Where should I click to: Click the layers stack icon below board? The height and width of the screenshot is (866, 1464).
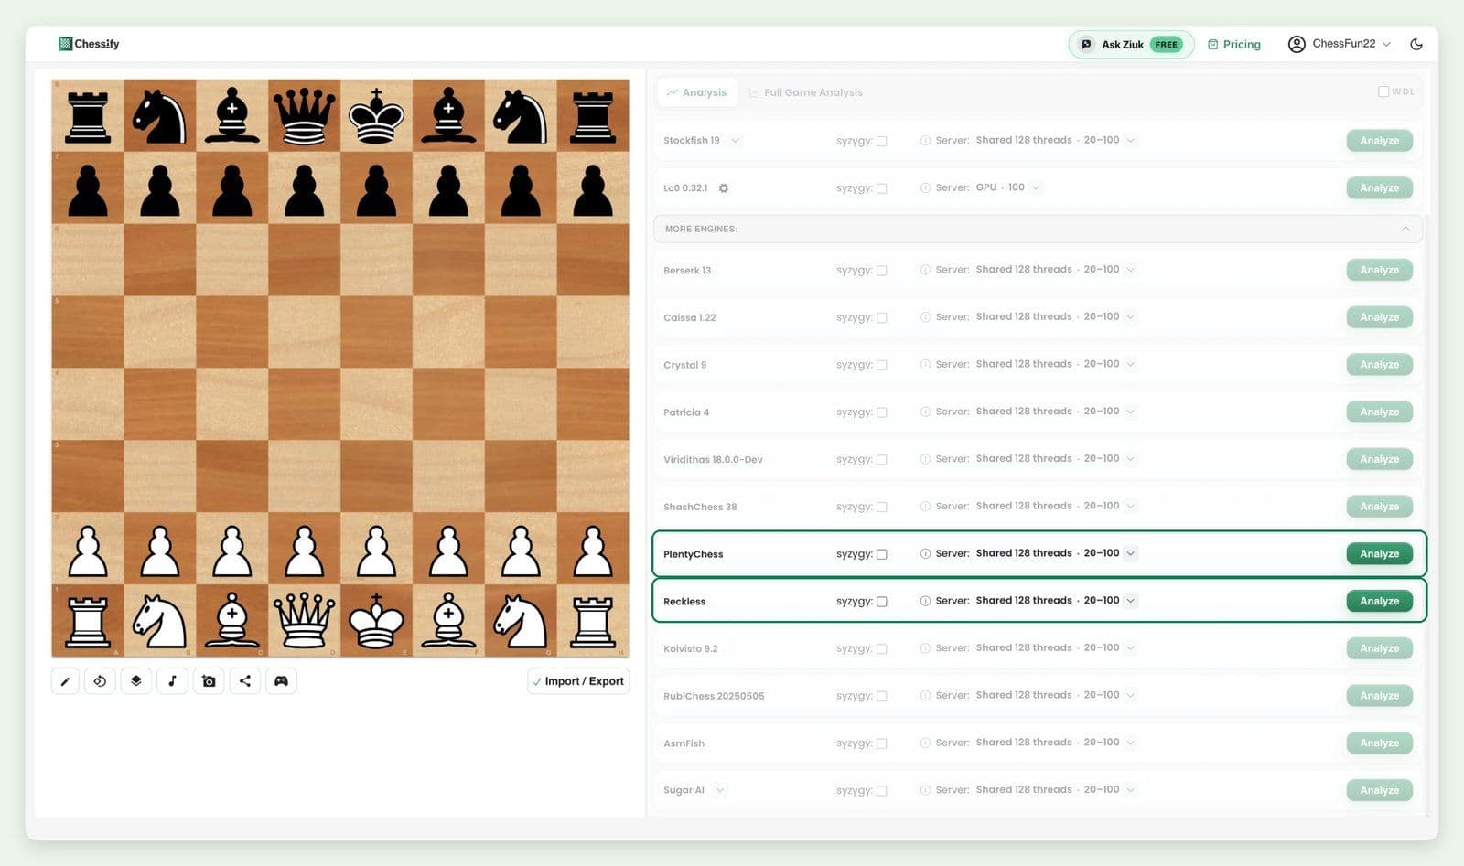[136, 681]
